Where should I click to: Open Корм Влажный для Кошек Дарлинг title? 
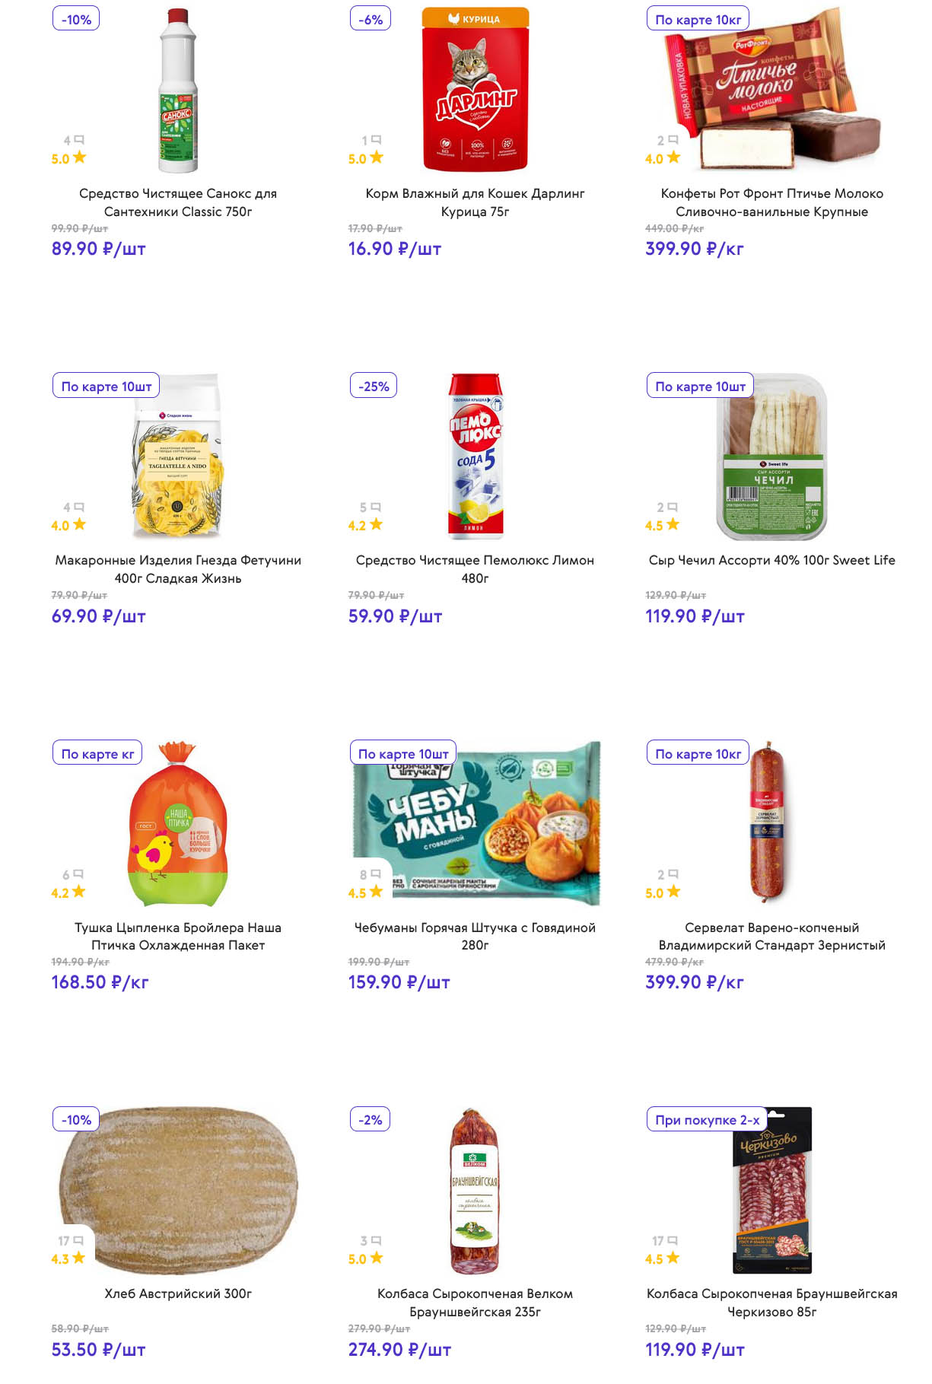(x=475, y=202)
